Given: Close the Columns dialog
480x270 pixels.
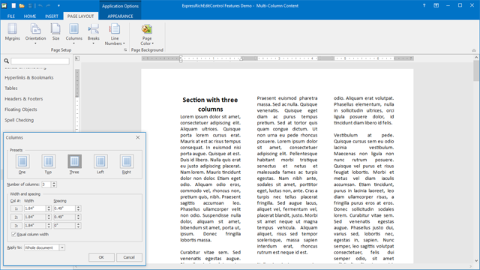Looking at the screenshot, I should coord(138,137).
